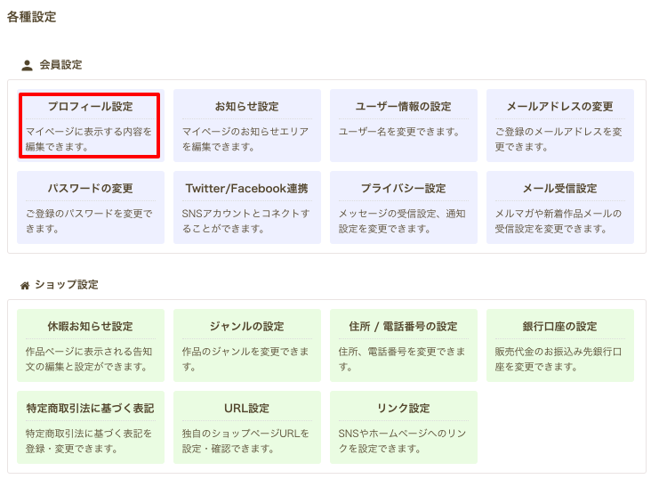Screen dimensions: 659x487
Task: Click the person icon beside 会員設定
Action: (x=27, y=65)
